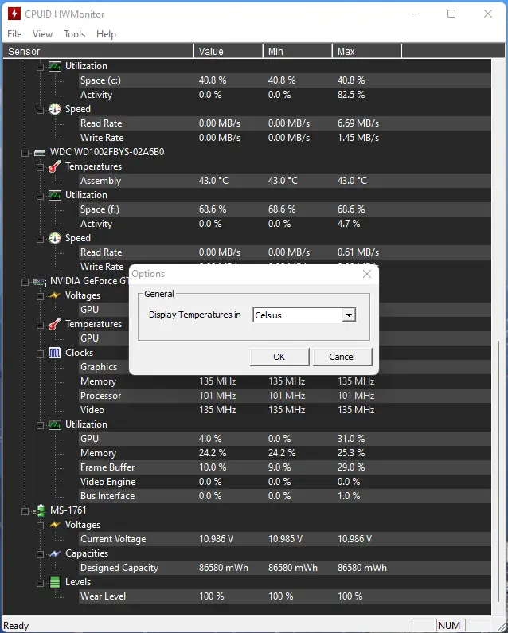Click the NVIDIA Utilization graph icon
Viewport: 508px width, 633px height.
pyautogui.click(x=54, y=424)
